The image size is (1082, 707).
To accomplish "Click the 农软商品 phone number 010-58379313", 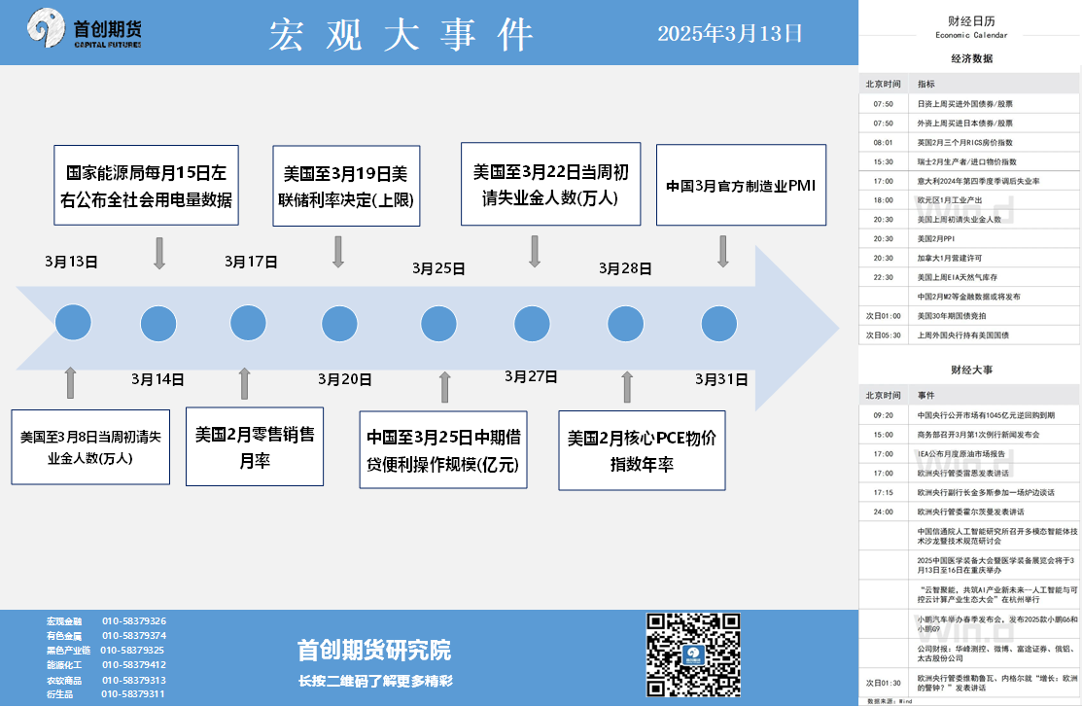I will pos(134,680).
